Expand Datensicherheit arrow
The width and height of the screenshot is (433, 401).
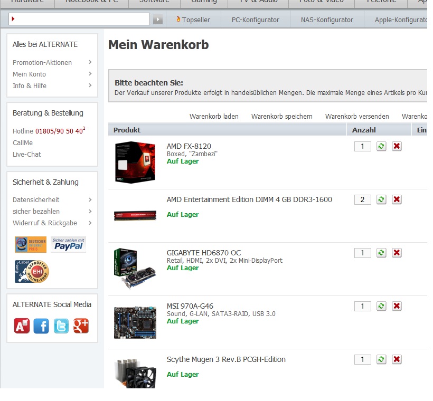pos(90,199)
